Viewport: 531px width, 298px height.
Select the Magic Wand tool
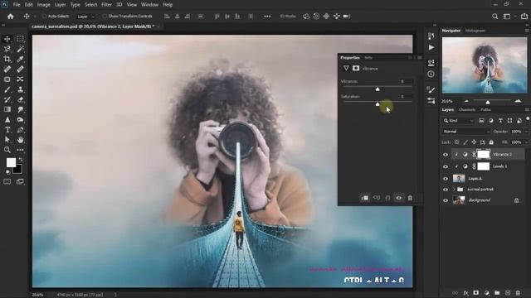[x=20, y=49]
